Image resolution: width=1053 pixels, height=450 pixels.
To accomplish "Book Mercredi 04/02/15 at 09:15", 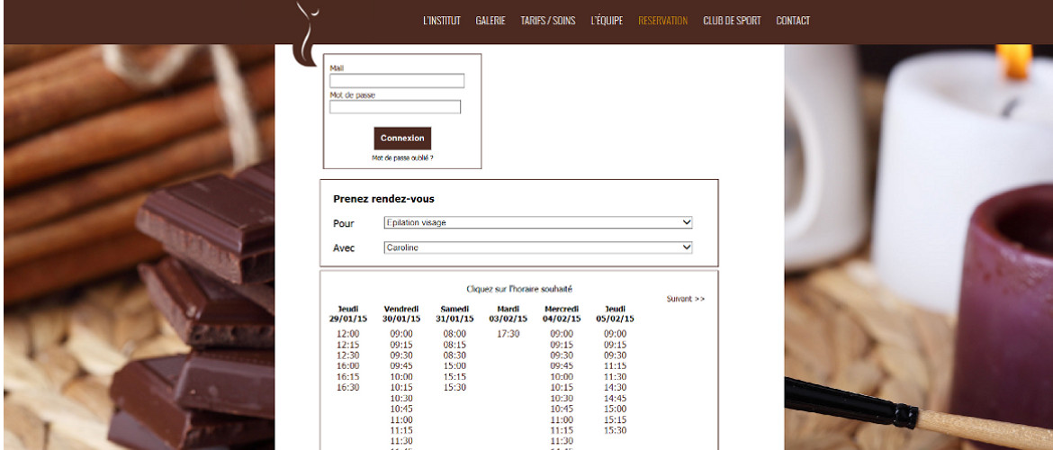I will 562,345.
